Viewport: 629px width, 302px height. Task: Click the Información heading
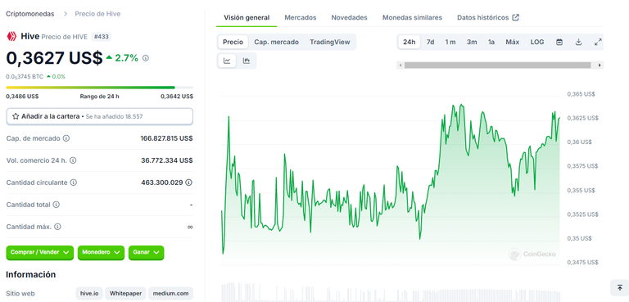(x=30, y=274)
